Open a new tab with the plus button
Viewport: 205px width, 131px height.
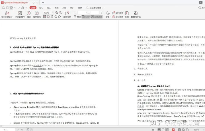(x=43, y=2)
